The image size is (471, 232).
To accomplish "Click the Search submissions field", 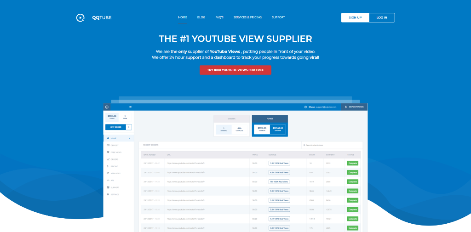I will click(x=332, y=145).
